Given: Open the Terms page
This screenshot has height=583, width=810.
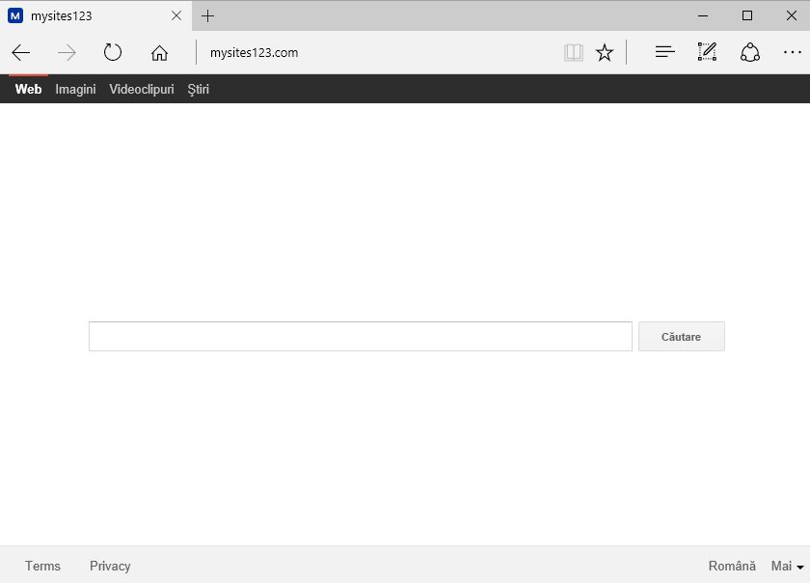Looking at the screenshot, I should [x=42, y=566].
